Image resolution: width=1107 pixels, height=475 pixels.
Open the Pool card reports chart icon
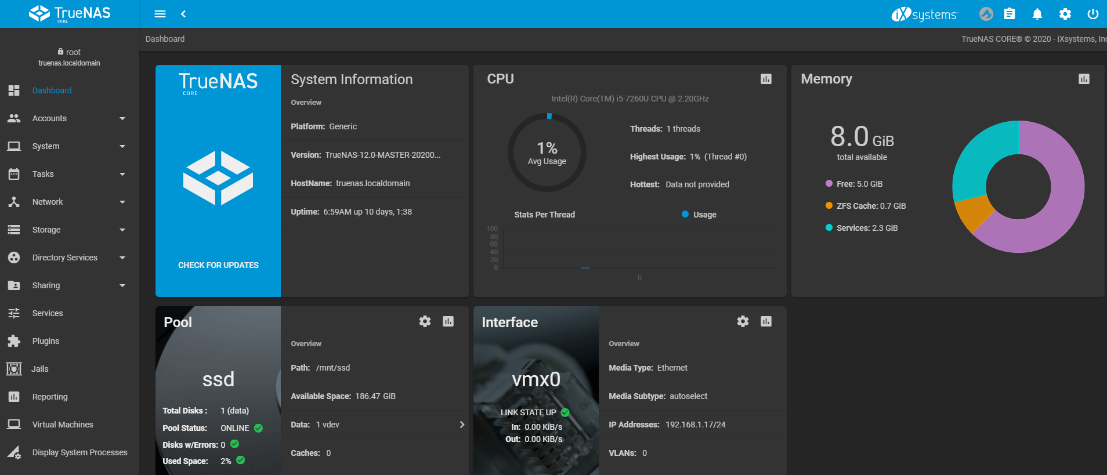point(448,321)
